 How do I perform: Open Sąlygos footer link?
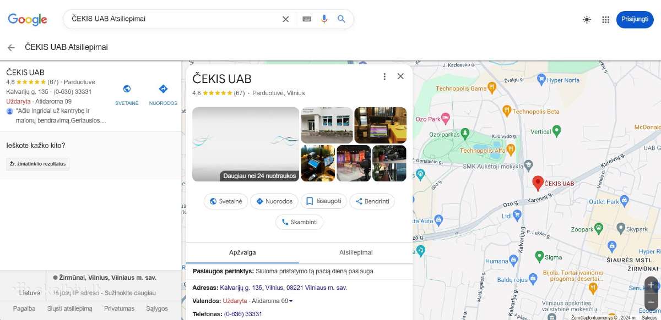(x=157, y=309)
